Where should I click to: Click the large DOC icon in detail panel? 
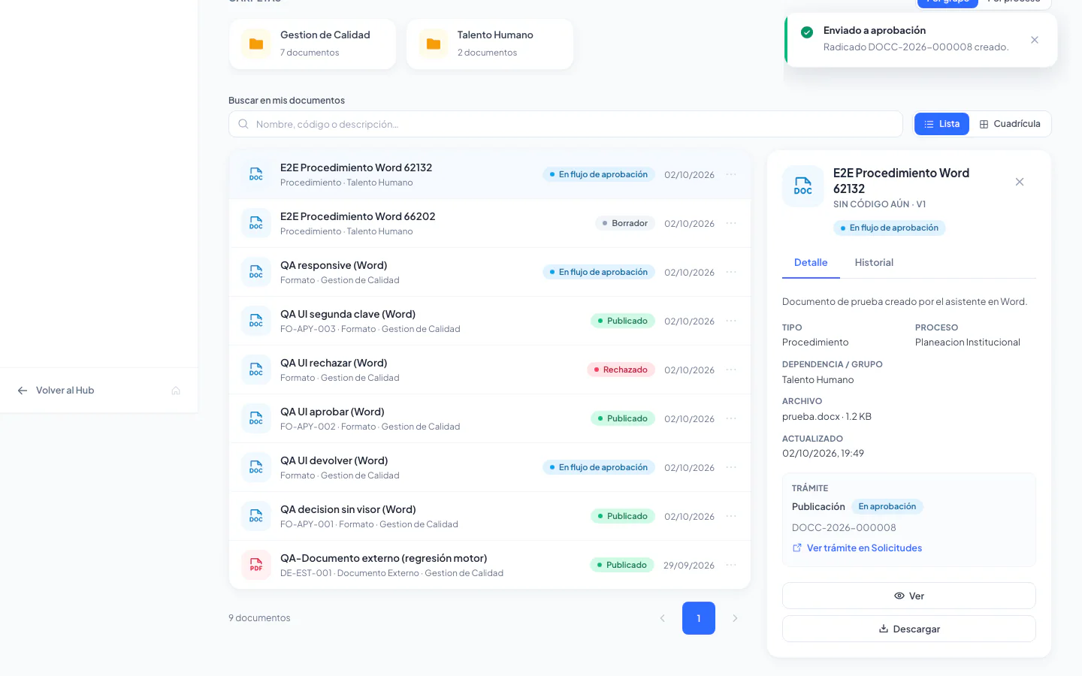click(x=803, y=186)
